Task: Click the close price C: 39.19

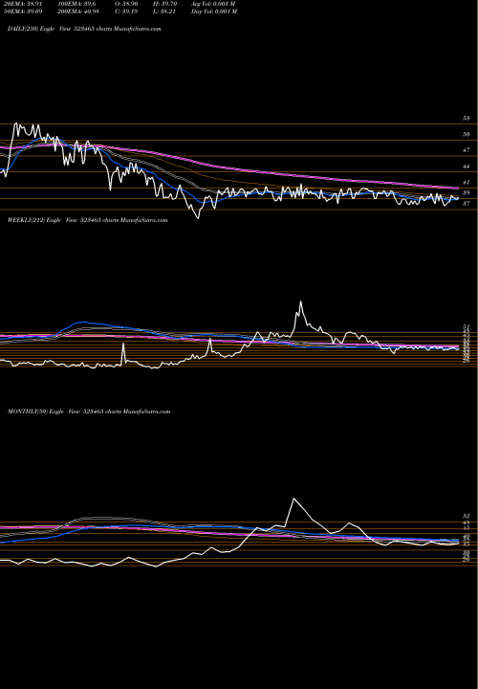Action: click(x=127, y=11)
